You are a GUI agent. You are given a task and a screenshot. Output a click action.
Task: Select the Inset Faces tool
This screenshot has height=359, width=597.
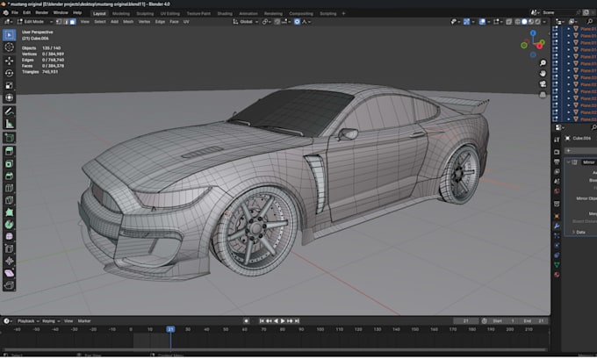pyautogui.click(x=9, y=164)
